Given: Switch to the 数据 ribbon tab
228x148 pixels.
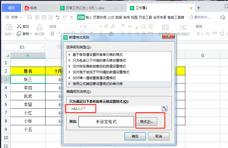Looking at the screenshot, I should click(x=119, y=17).
